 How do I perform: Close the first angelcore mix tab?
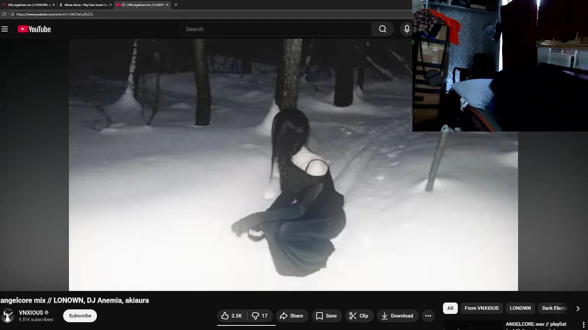(53, 5)
